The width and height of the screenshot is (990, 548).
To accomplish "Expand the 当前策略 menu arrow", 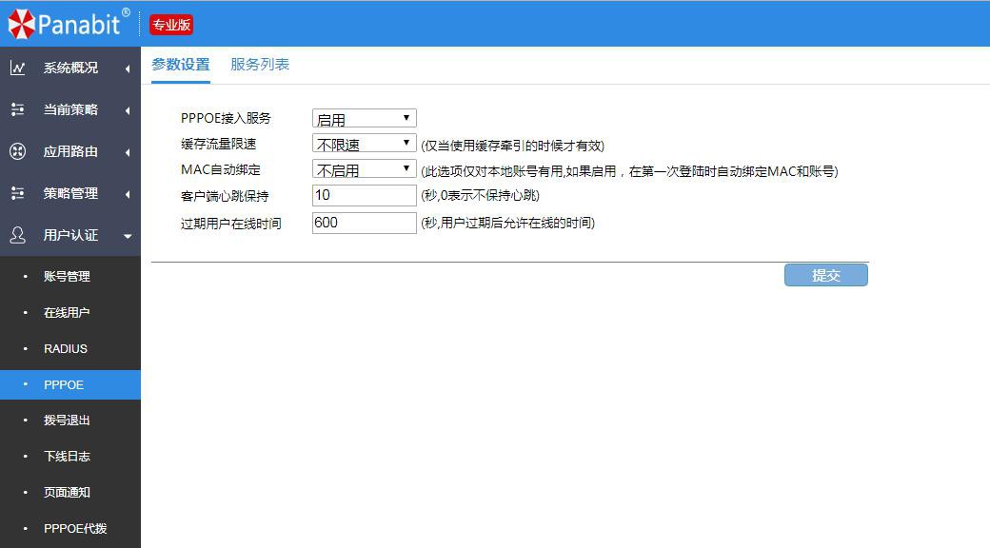I will (x=128, y=110).
